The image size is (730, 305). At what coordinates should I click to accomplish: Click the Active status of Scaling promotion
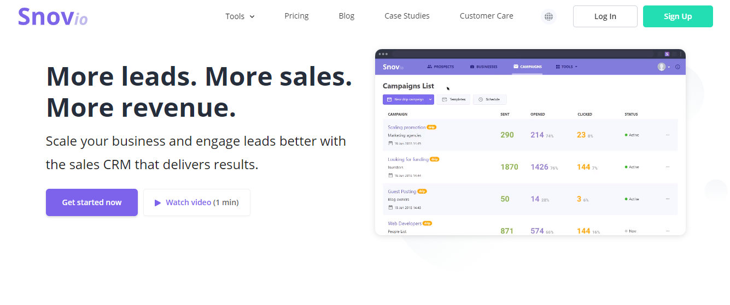point(632,135)
